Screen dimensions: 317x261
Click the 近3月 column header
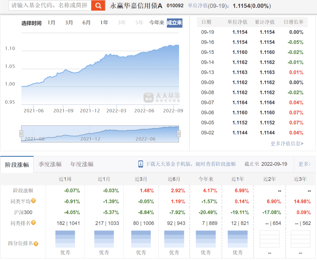point(141,179)
